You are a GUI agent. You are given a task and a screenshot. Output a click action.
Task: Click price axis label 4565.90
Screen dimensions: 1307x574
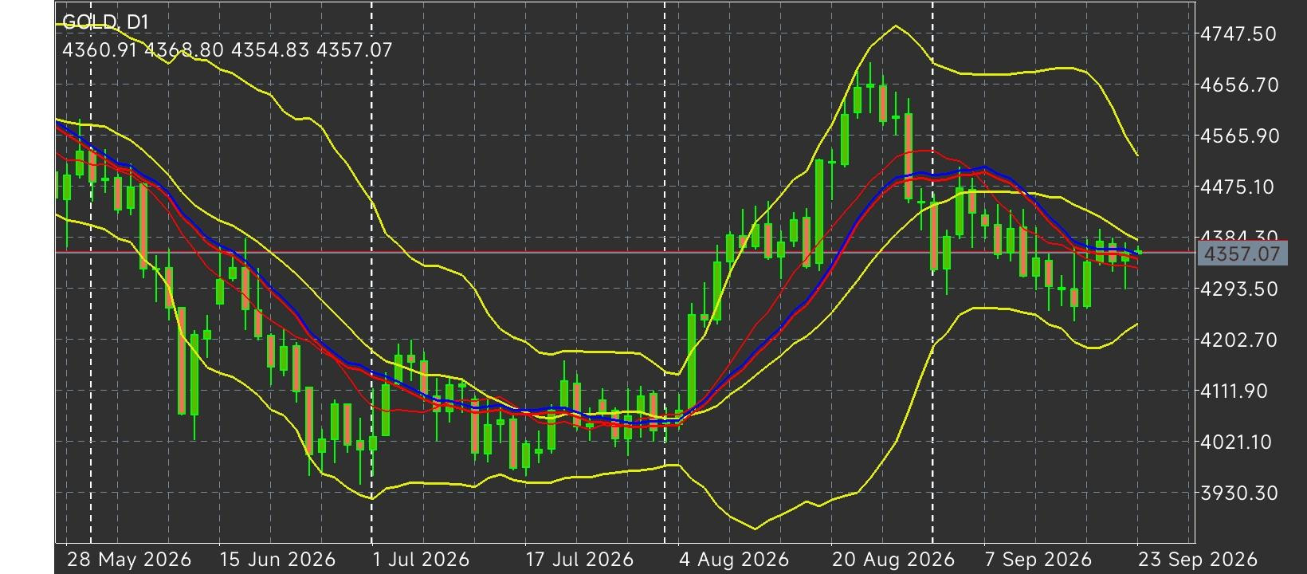(1238, 136)
